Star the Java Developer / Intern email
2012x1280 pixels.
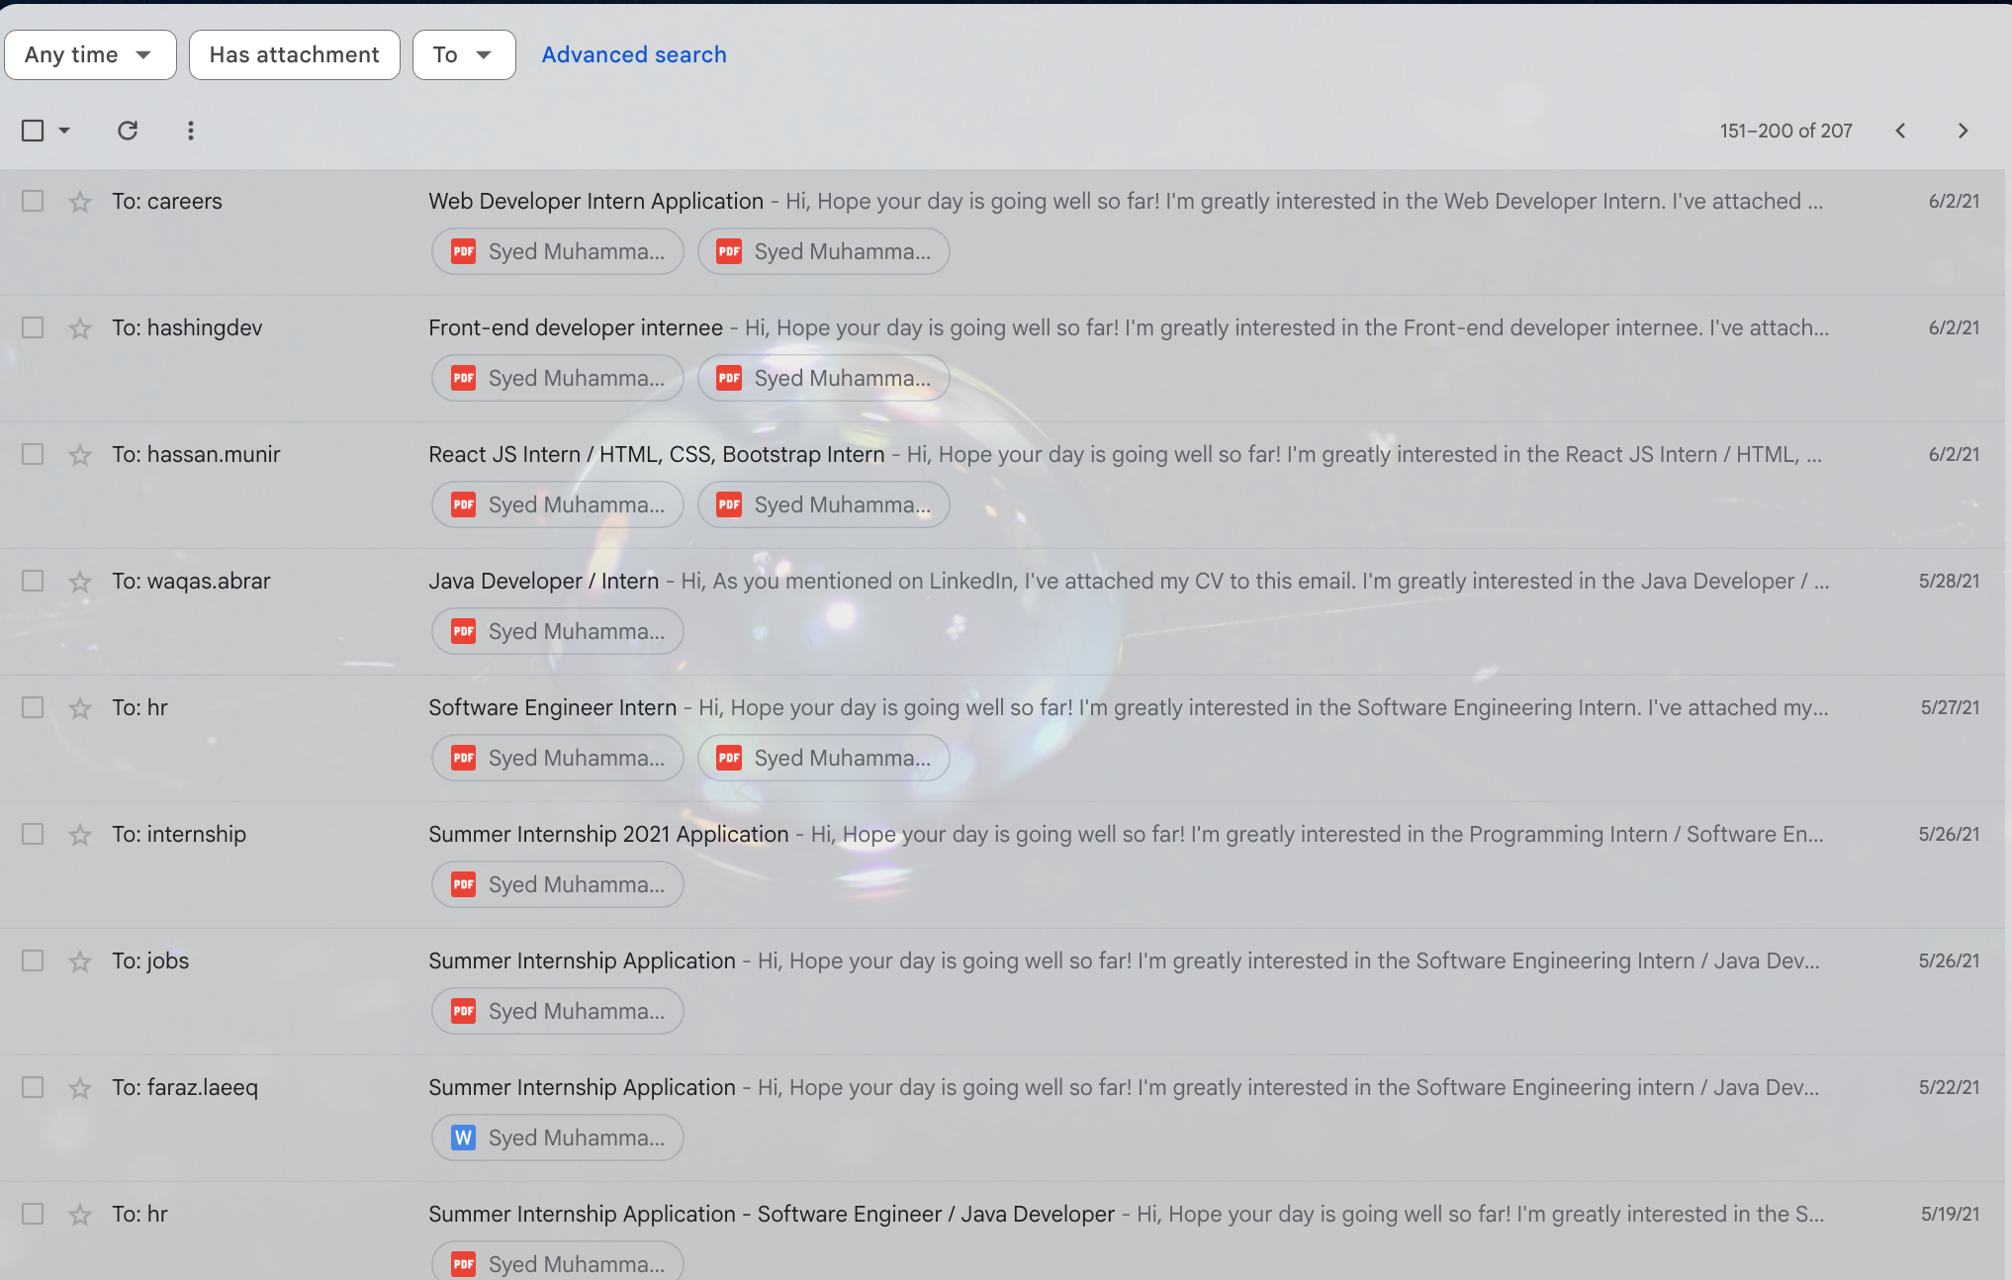pos(80,582)
